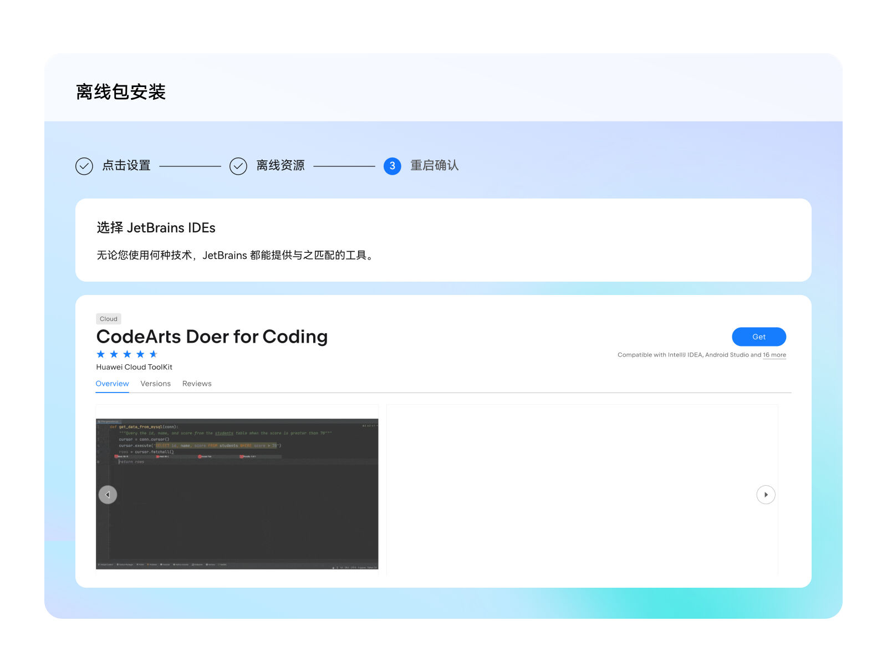Switch to the Overview tab

(x=112, y=384)
